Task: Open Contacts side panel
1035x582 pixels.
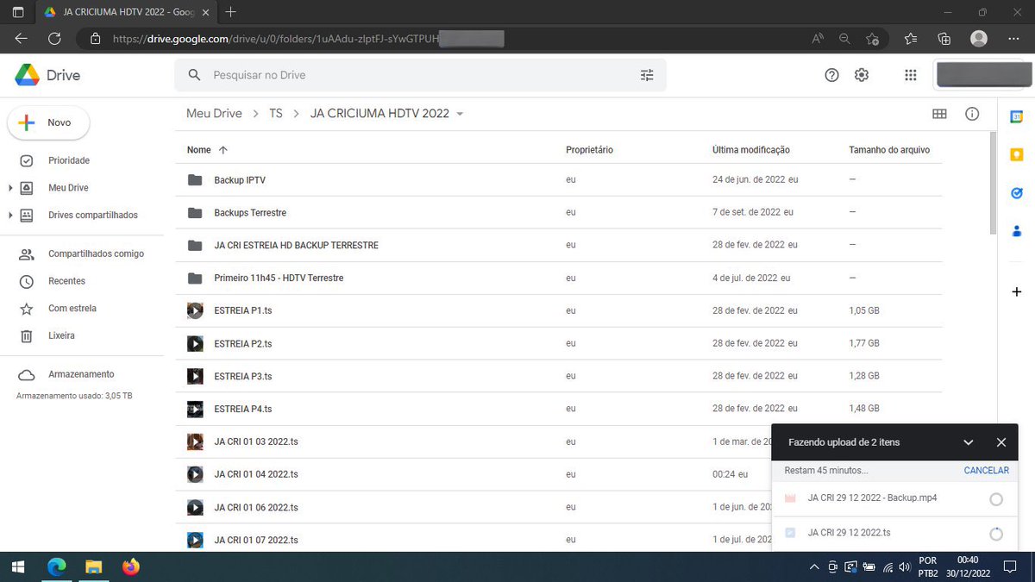Action: coord(1017,231)
